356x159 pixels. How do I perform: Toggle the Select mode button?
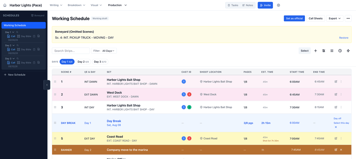(x=305, y=51)
